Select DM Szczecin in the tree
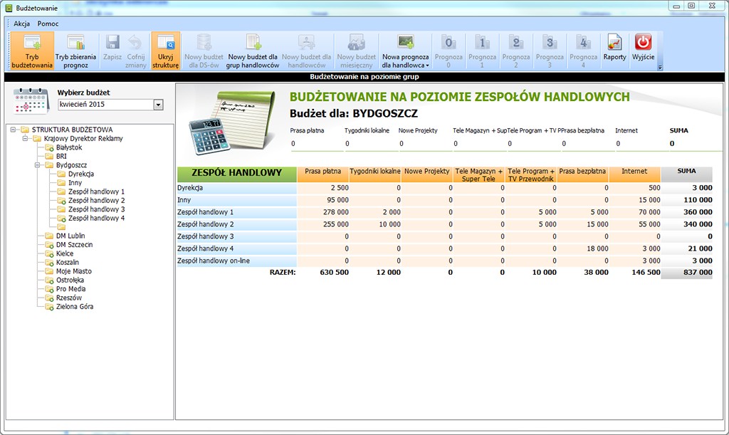 tap(74, 244)
